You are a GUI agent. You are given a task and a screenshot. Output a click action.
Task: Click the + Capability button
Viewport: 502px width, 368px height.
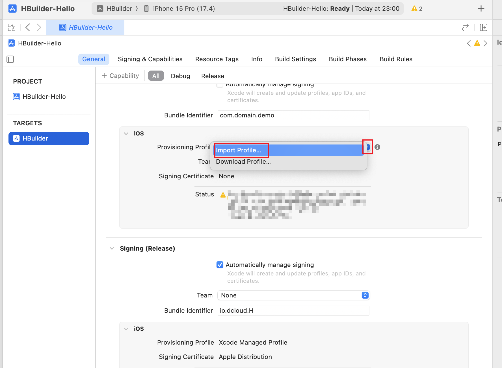(x=120, y=76)
